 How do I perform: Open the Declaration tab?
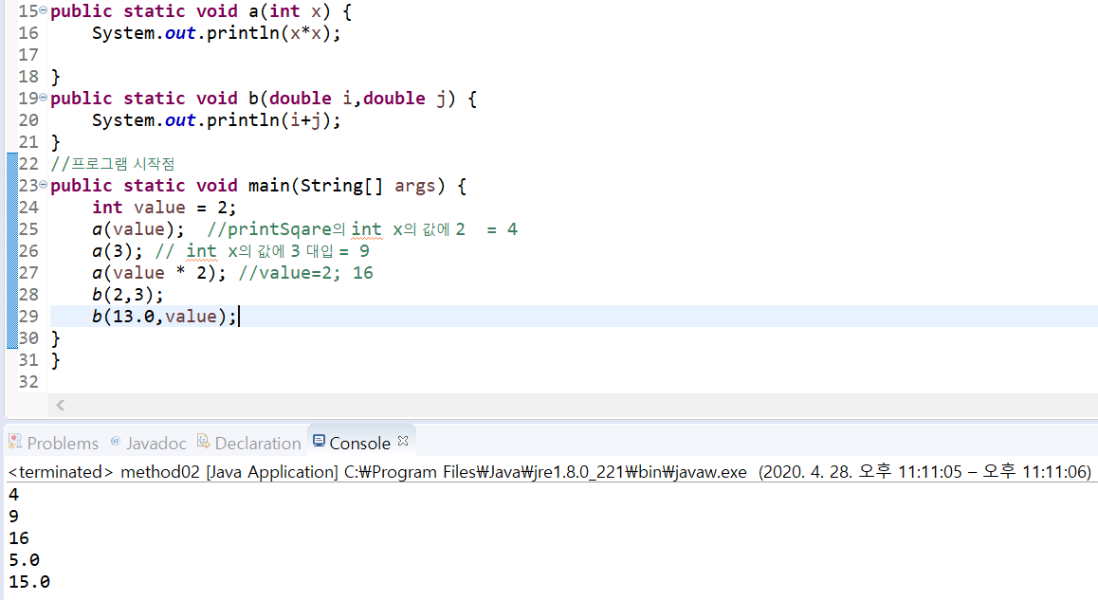pos(249,443)
